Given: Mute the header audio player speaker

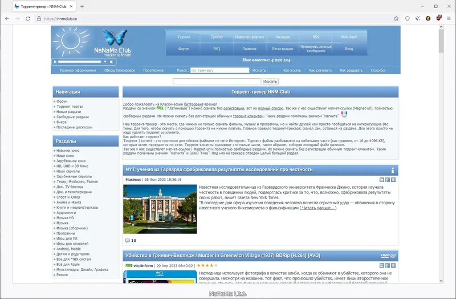Looking at the screenshot, I should click(x=111, y=62).
